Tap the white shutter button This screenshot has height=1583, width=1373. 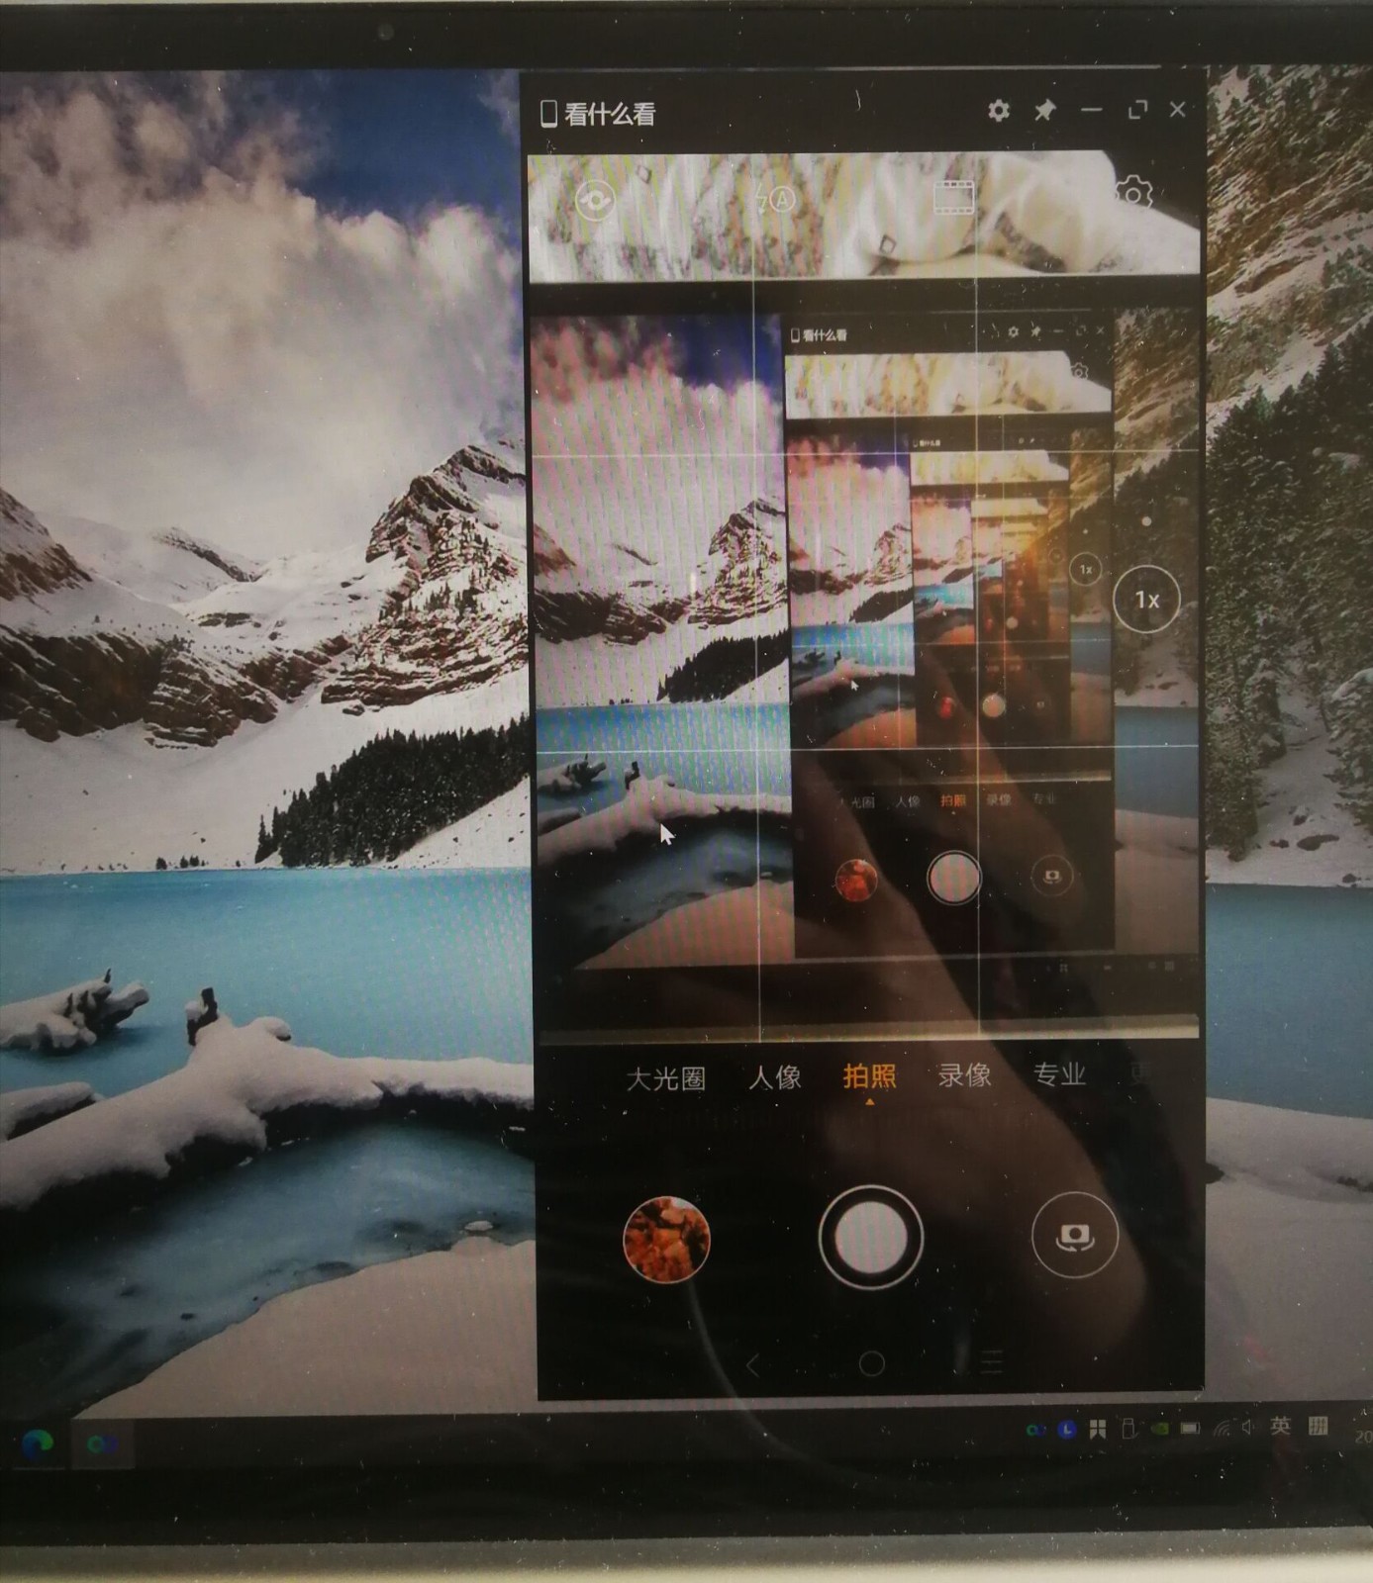[871, 1237]
